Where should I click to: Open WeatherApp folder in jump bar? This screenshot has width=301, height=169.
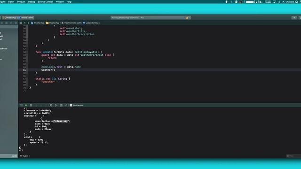[53, 23]
